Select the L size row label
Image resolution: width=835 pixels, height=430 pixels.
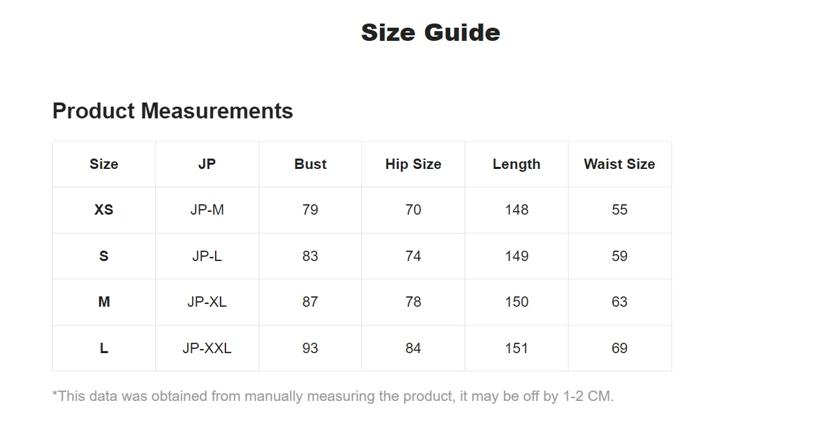click(104, 348)
